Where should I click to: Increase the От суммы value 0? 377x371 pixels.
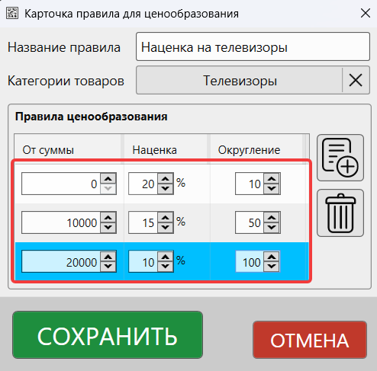coord(108,178)
